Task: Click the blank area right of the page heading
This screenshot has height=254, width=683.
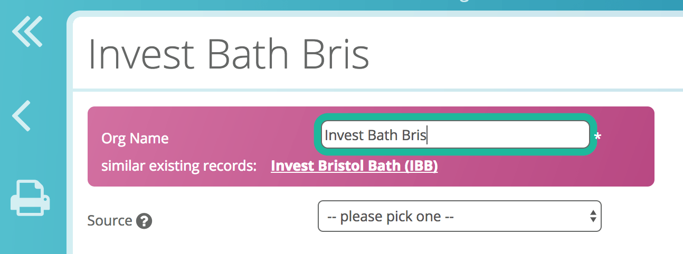Action: (x=528, y=53)
